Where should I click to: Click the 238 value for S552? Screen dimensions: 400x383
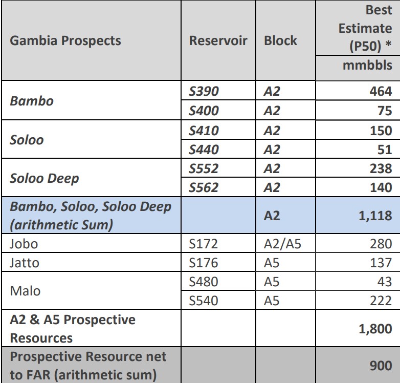tap(381, 169)
